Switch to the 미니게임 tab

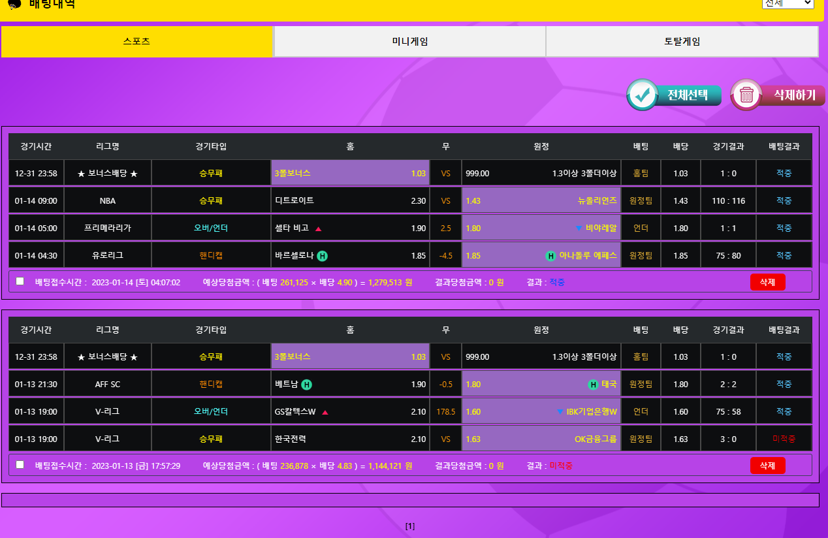[409, 42]
